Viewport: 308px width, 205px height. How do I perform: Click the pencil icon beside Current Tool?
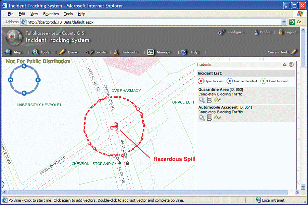pos(294,52)
